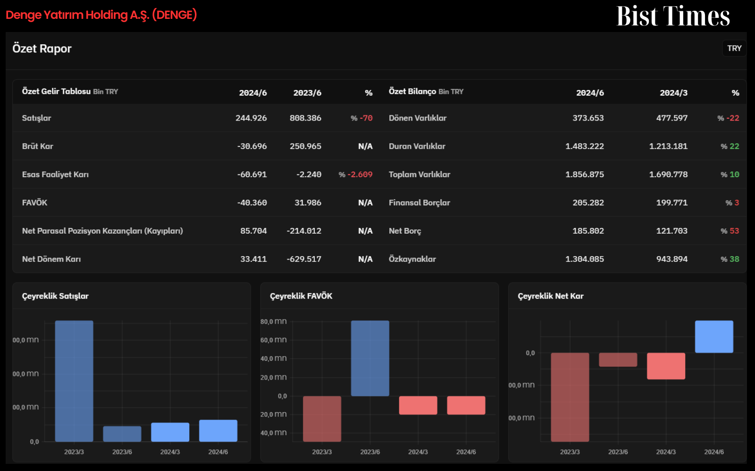Click the 2023/3 bar in Çeyreklik Satışlar chart
Viewport: 755px width, 471px height.
tap(74, 381)
